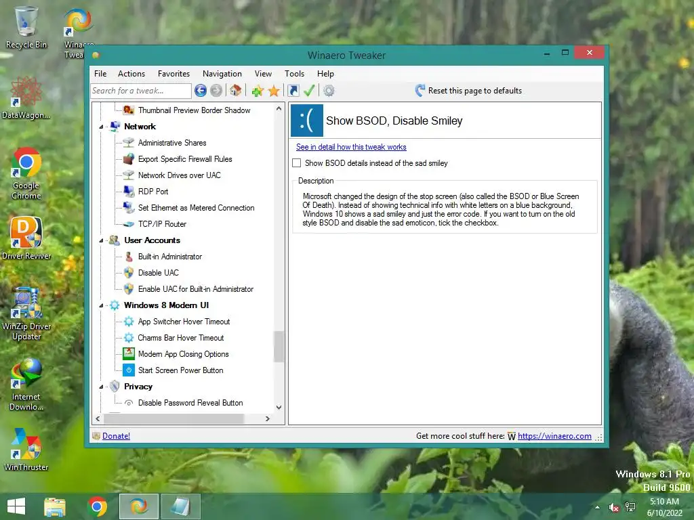The width and height of the screenshot is (694, 520).
Task: Open the Favorites menu
Action: [x=173, y=74]
